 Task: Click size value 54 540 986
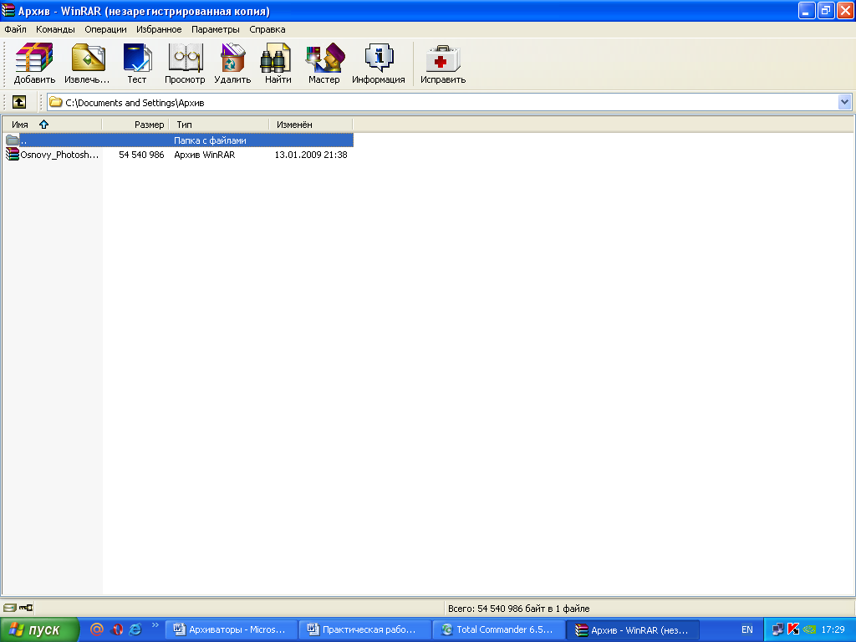coord(141,155)
